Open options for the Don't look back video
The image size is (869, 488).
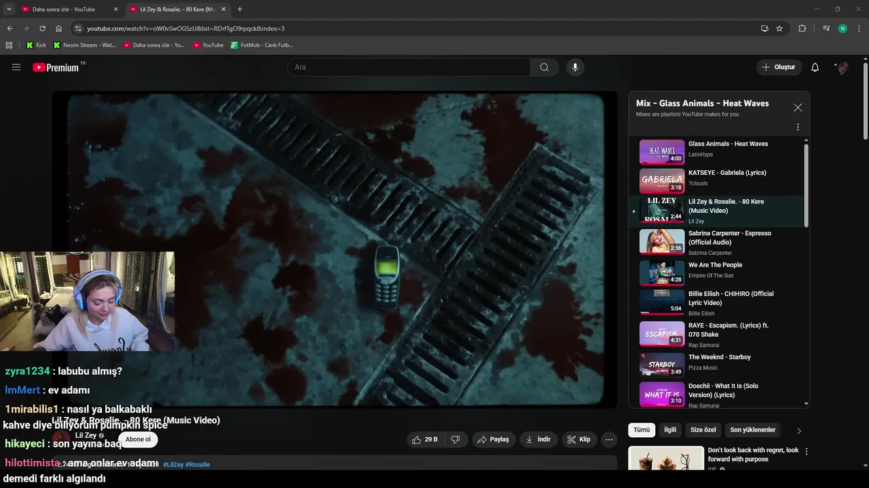(x=807, y=451)
